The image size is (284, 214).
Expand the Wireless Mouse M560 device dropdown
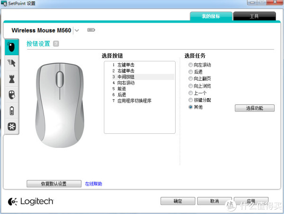[77, 30]
